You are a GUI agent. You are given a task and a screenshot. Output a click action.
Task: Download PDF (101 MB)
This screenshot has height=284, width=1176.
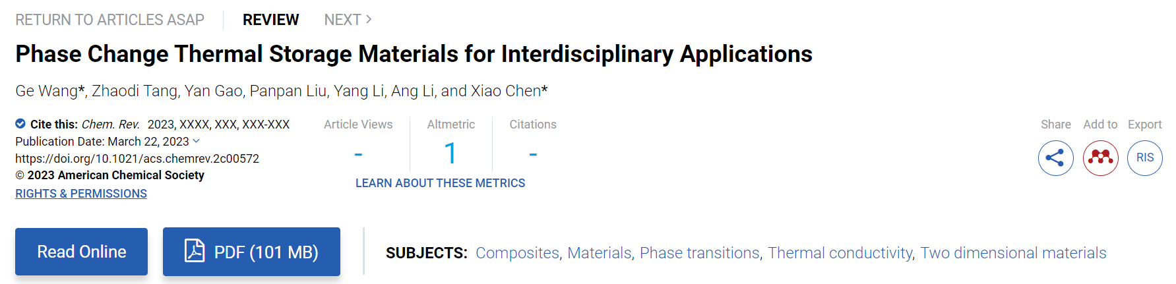(x=251, y=252)
